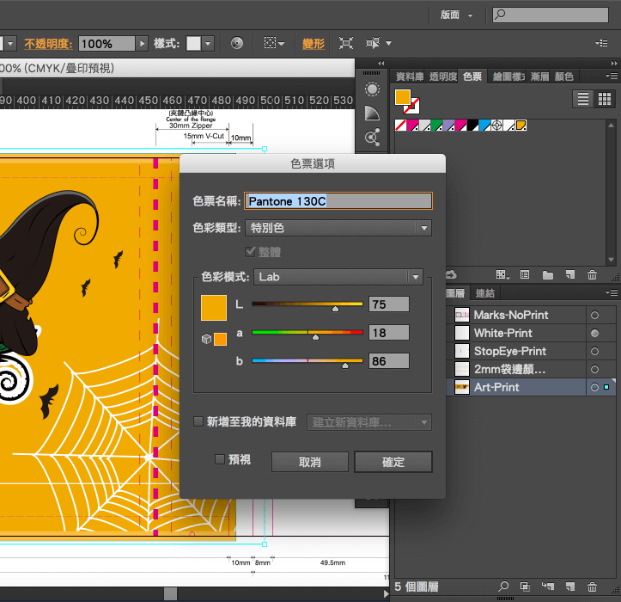Click the new swatch icon in Swatches panel
Viewport: 621px width, 602px height.
click(x=569, y=275)
